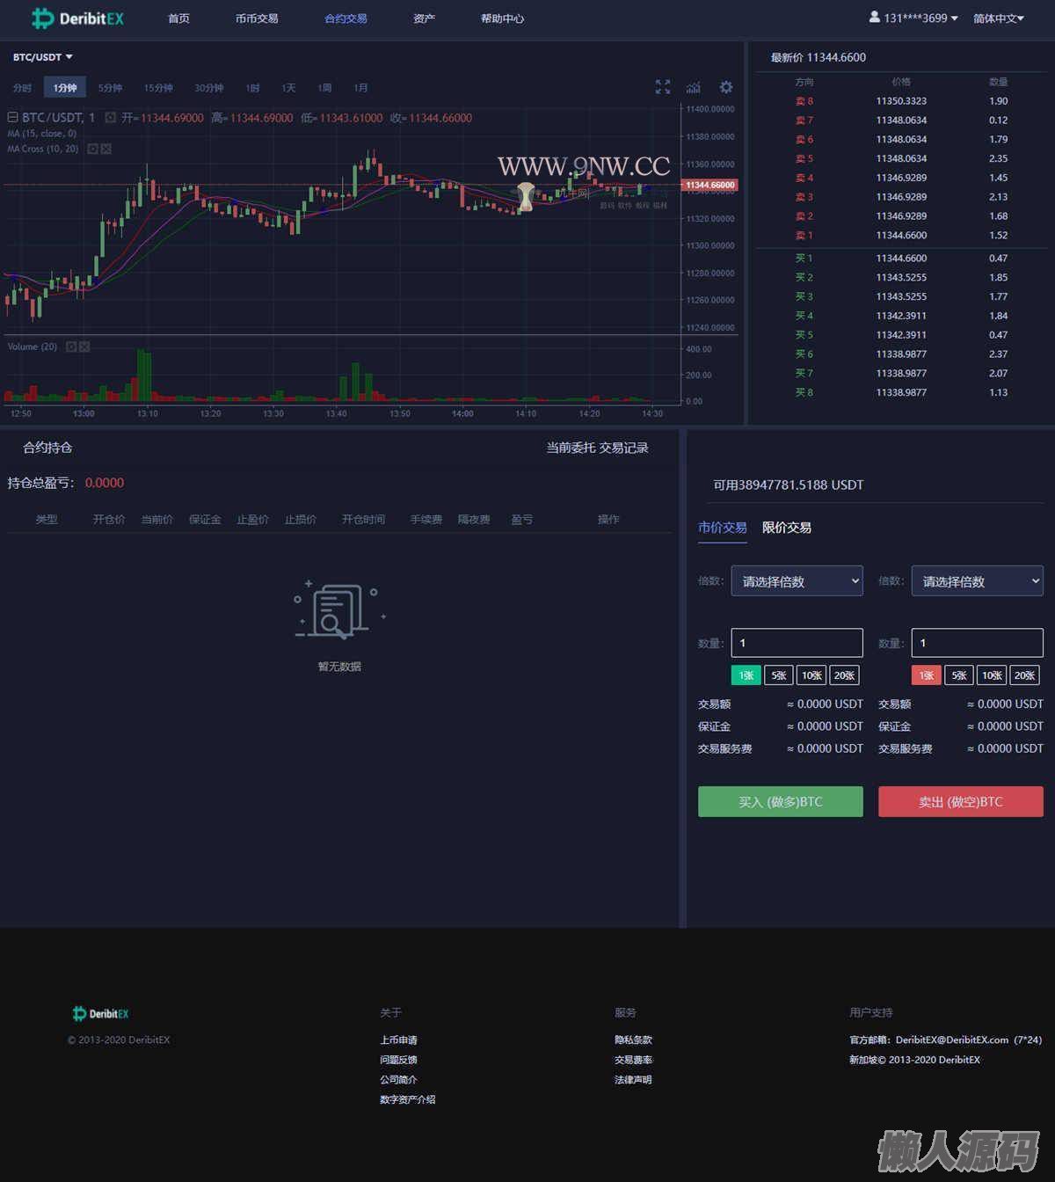The image size is (1055, 1182).
Task: Select 1周 chart interval
Action: pyautogui.click(x=324, y=88)
